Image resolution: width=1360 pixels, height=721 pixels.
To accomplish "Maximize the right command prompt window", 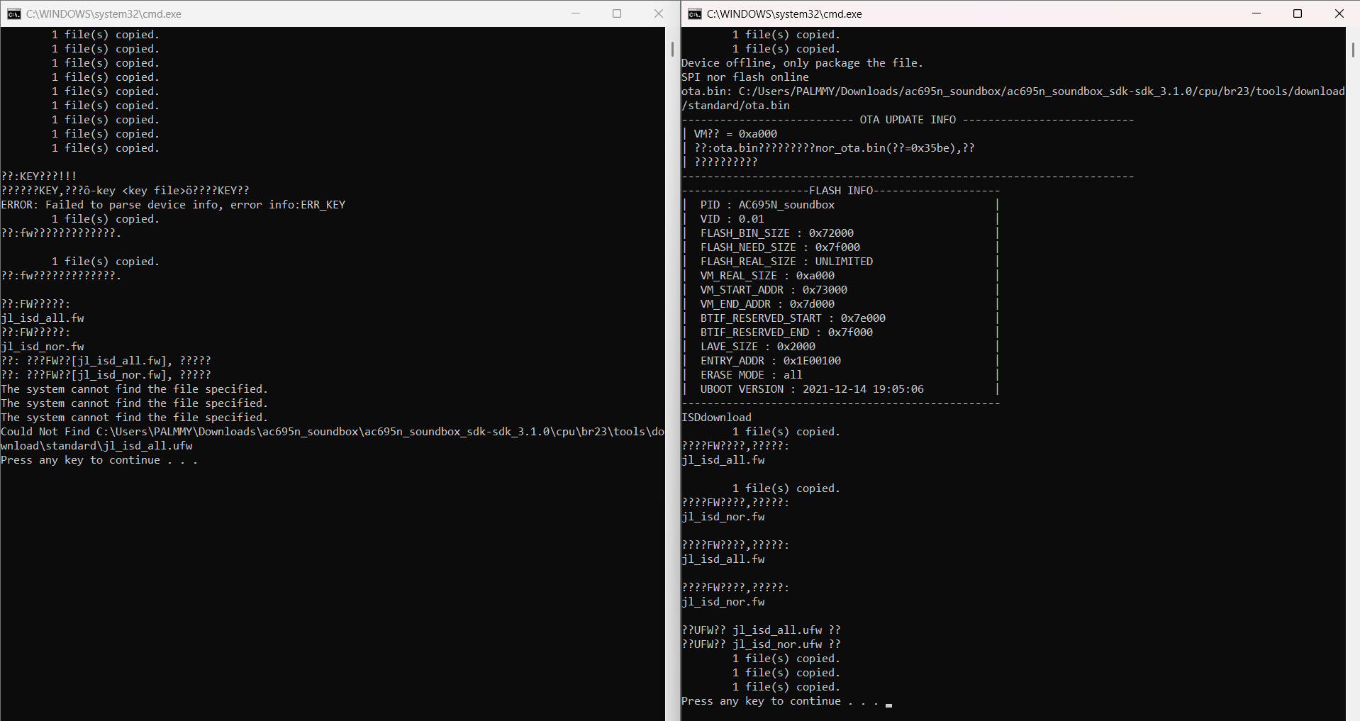I will click(1298, 13).
